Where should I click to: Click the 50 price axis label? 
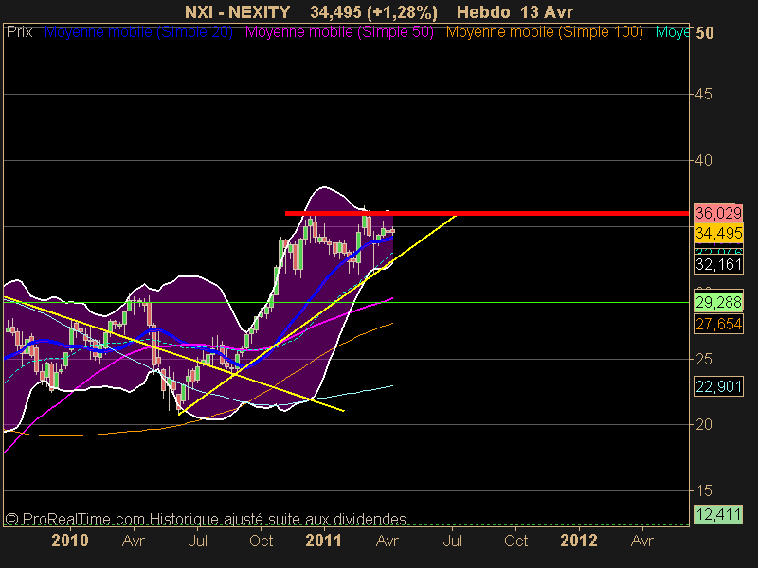704,33
